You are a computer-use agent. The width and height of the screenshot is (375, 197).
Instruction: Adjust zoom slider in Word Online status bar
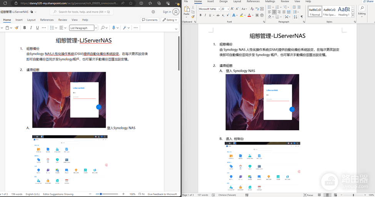[x=107, y=194]
